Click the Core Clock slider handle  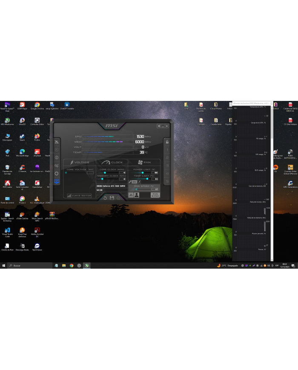pos(105,173)
